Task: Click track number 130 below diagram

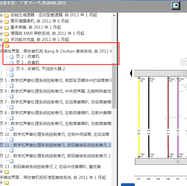Action: point(168,179)
